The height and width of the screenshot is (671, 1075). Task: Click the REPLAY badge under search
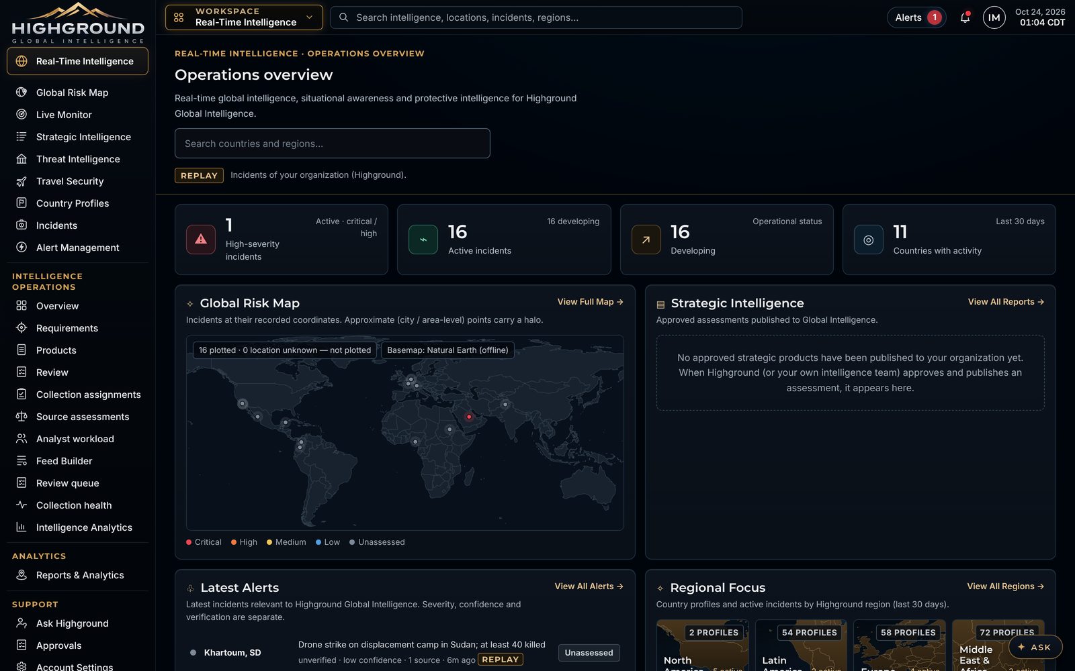[199, 175]
